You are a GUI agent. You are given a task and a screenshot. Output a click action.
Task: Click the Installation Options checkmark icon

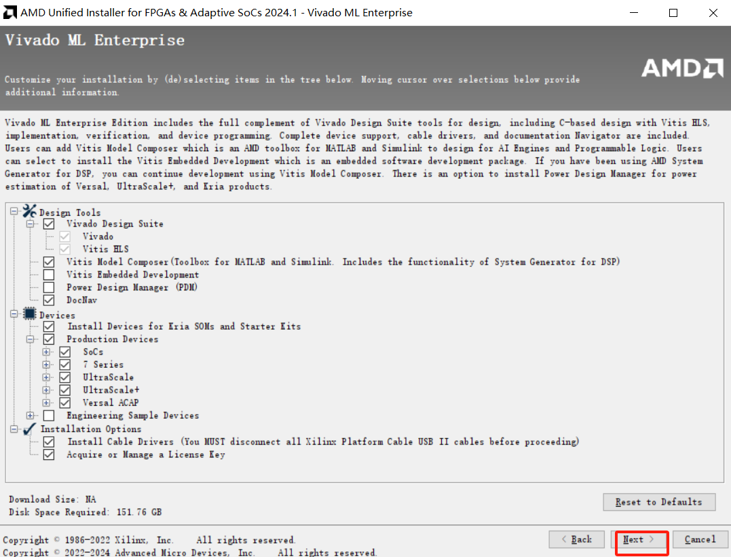(29, 428)
